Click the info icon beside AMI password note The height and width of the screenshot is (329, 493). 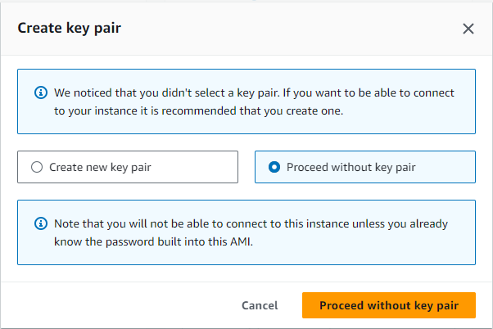tap(41, 223)
